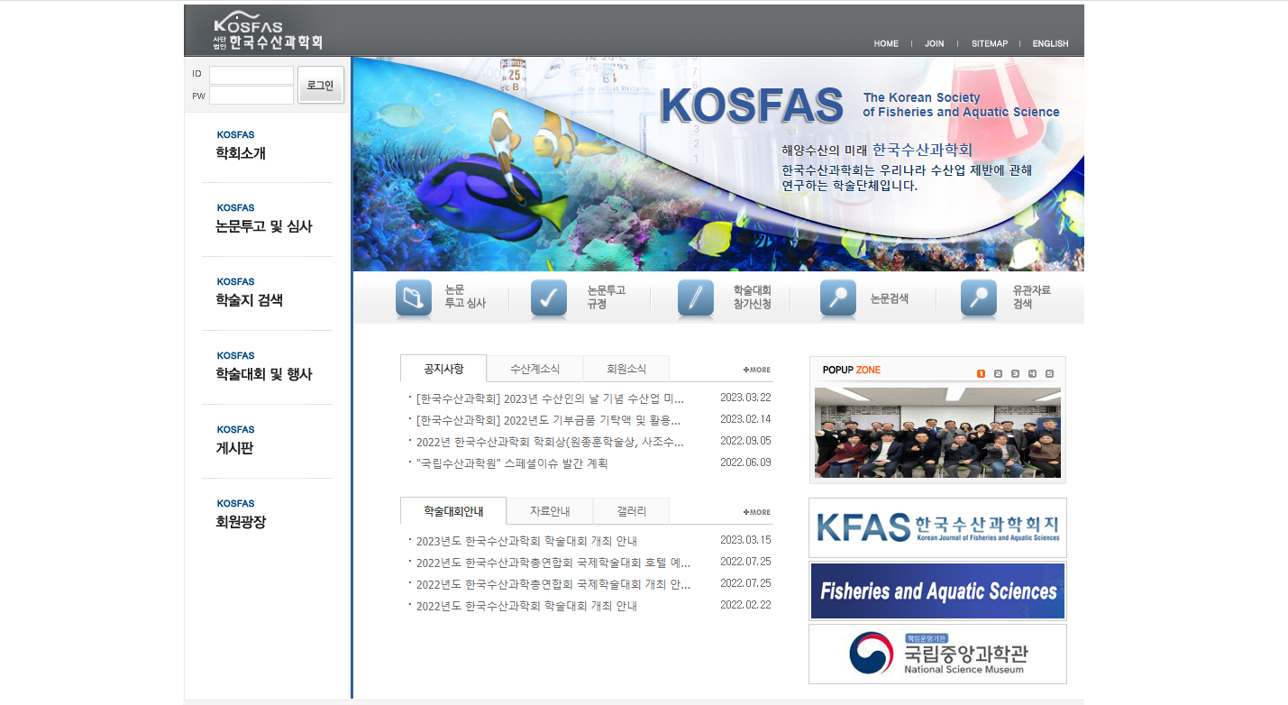The height and width of the screenshot is (705, 1288).
Task: Click the 유관자료 검색 magnifier icon
Action: (979, 298)
